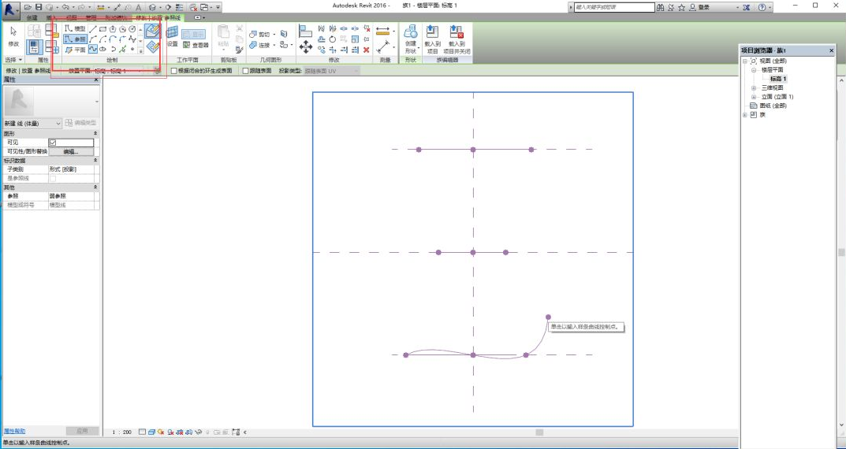Click the red Delete X icon
This screenshot has width=846, height=449.
pos(367,50)
